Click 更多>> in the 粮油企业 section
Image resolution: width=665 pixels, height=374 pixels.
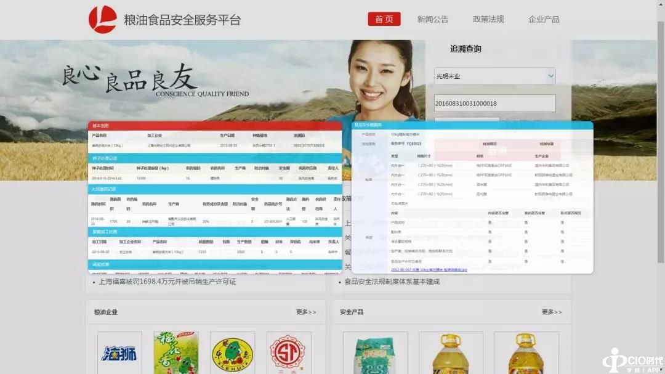pyautogui.click(x=306, y=312)
